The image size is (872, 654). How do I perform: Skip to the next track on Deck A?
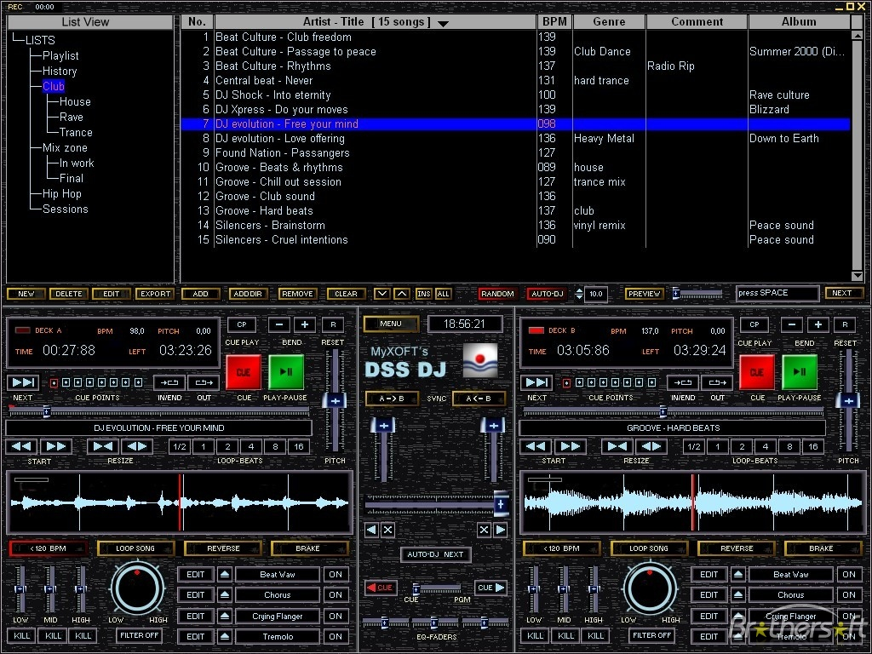[23, 382]
